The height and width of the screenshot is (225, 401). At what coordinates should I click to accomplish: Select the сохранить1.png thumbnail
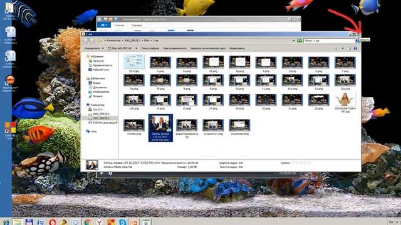(213, 125)
